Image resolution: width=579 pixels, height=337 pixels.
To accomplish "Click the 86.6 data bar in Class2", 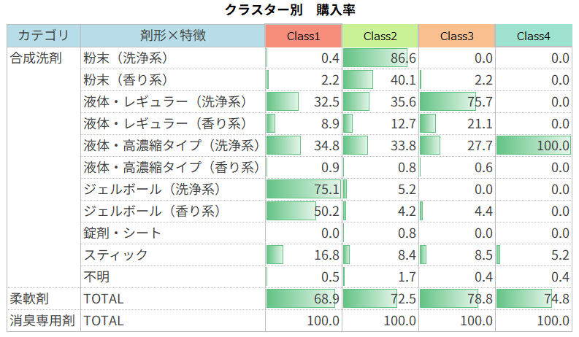I will 375,58.
